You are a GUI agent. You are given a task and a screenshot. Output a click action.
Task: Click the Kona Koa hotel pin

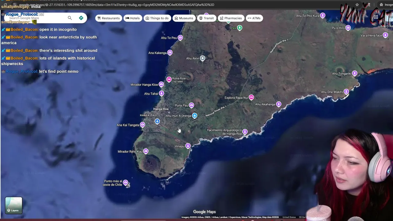click(x=169, y=79)
